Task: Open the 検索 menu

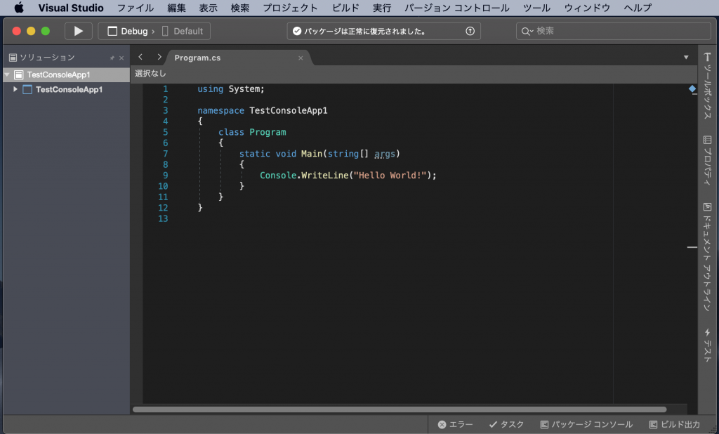Action: (240, 8)
